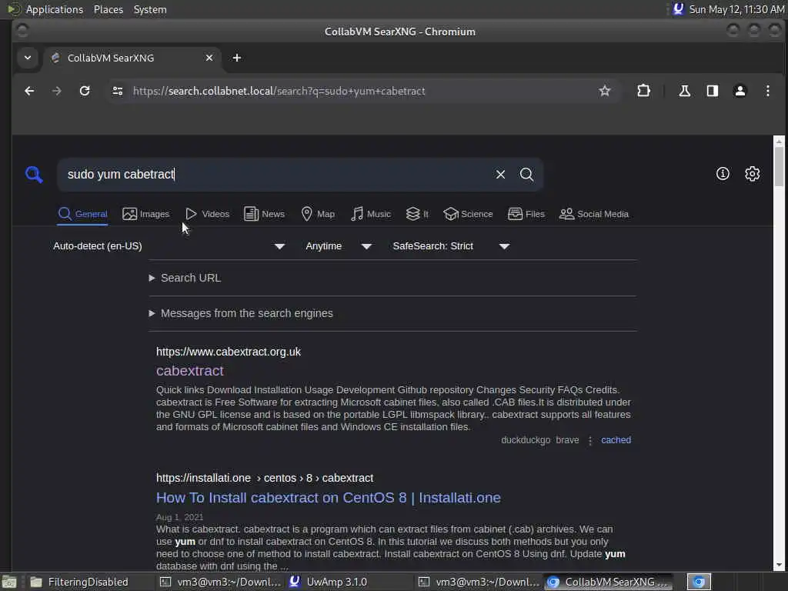Open the Extensions puzzle icon
Screen dimensions: 788x591
[x=643, y=91]
